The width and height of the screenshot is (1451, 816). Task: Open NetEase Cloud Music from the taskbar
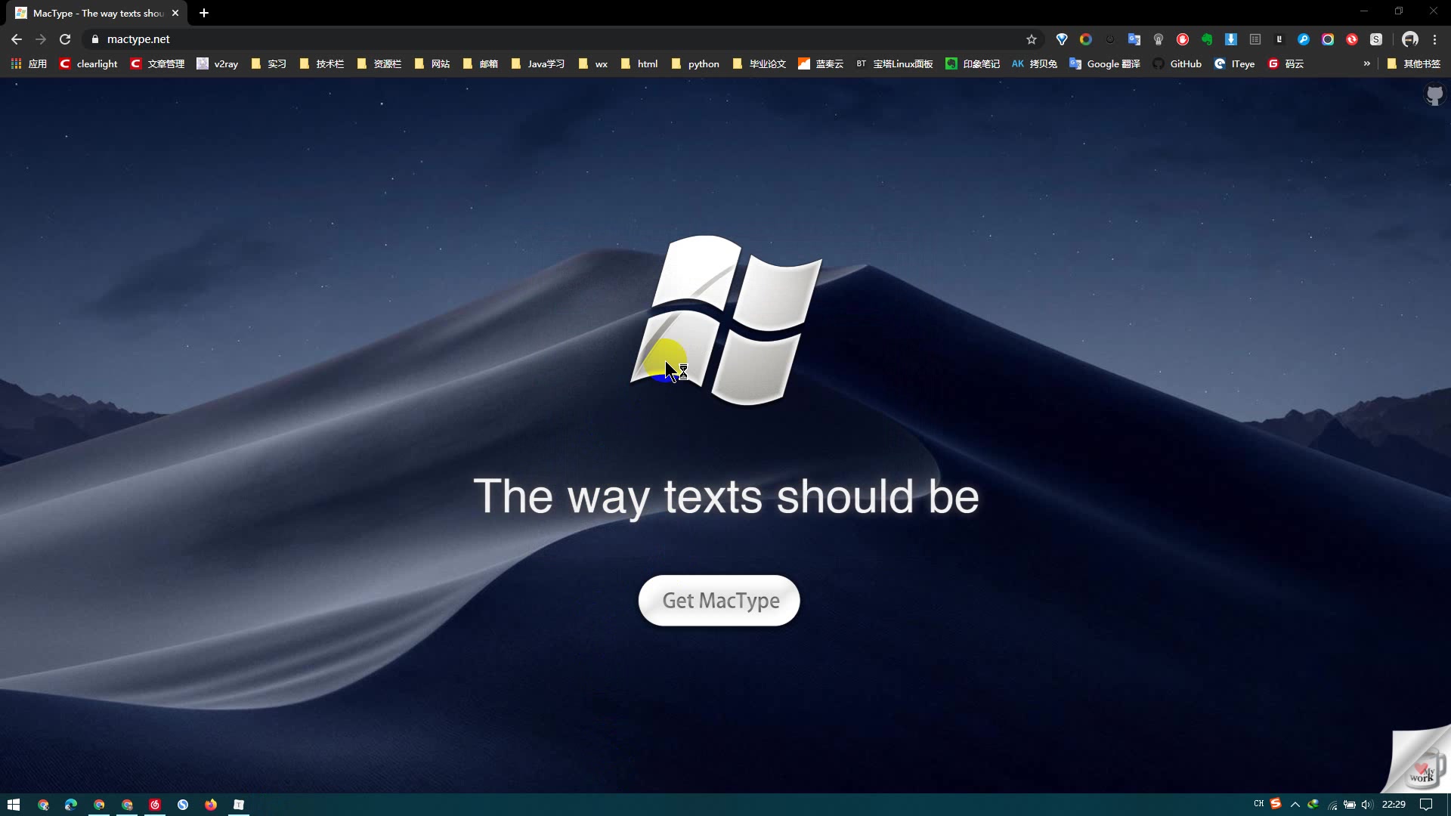(155, 805)
